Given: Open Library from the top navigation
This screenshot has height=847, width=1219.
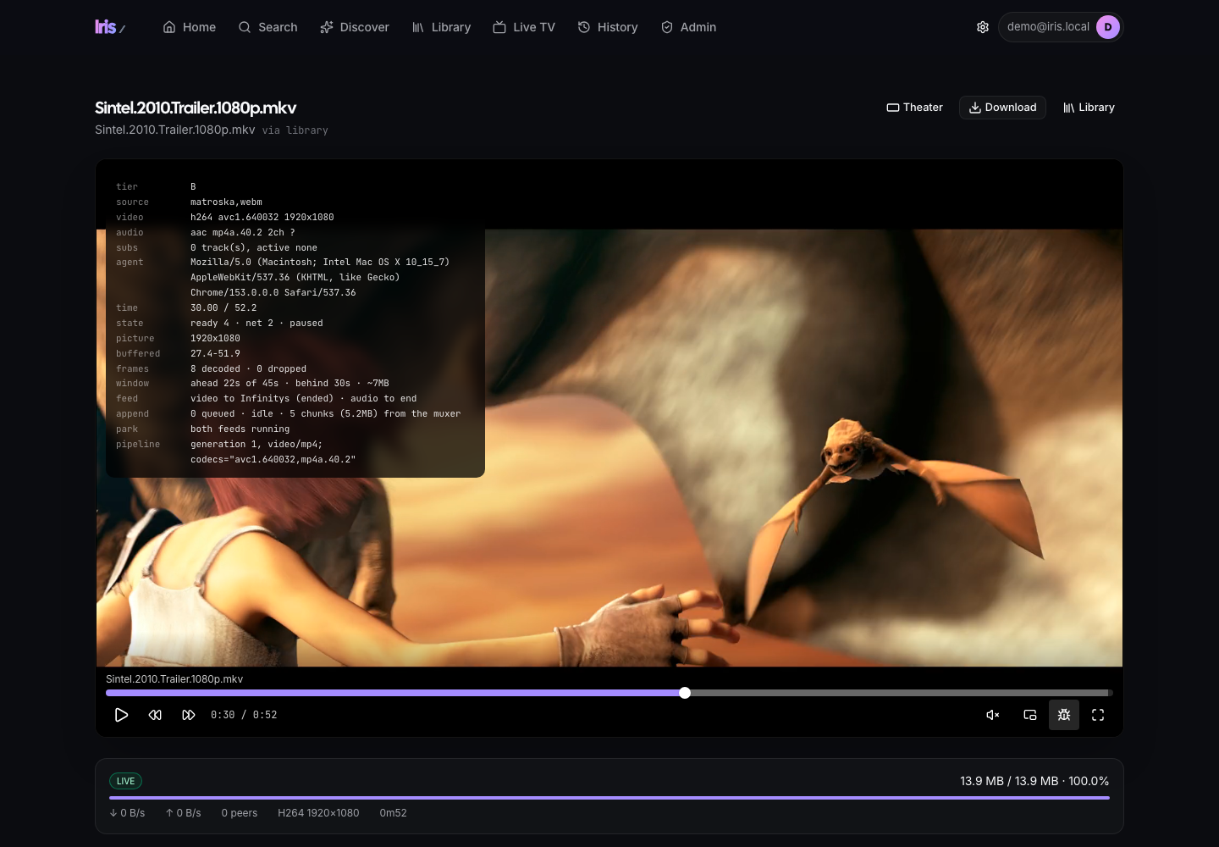Looking at the screenshot, I should [x=441, y=27].
